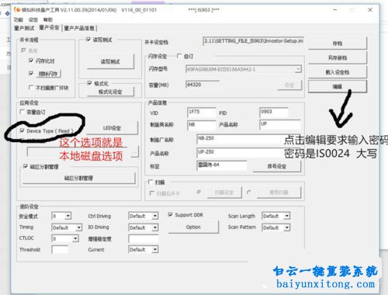The image size is (388, 295).
Task: Expand the 安全模式 dropdown
Action: point(68,216)
